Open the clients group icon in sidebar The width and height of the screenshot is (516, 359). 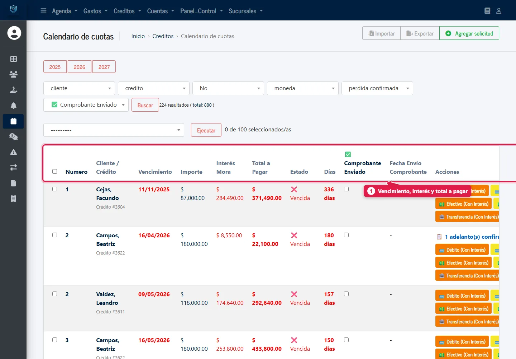(14, 74)
